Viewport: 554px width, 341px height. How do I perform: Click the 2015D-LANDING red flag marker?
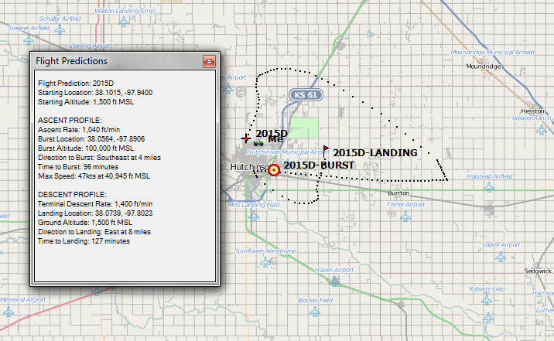click(326, 151)
